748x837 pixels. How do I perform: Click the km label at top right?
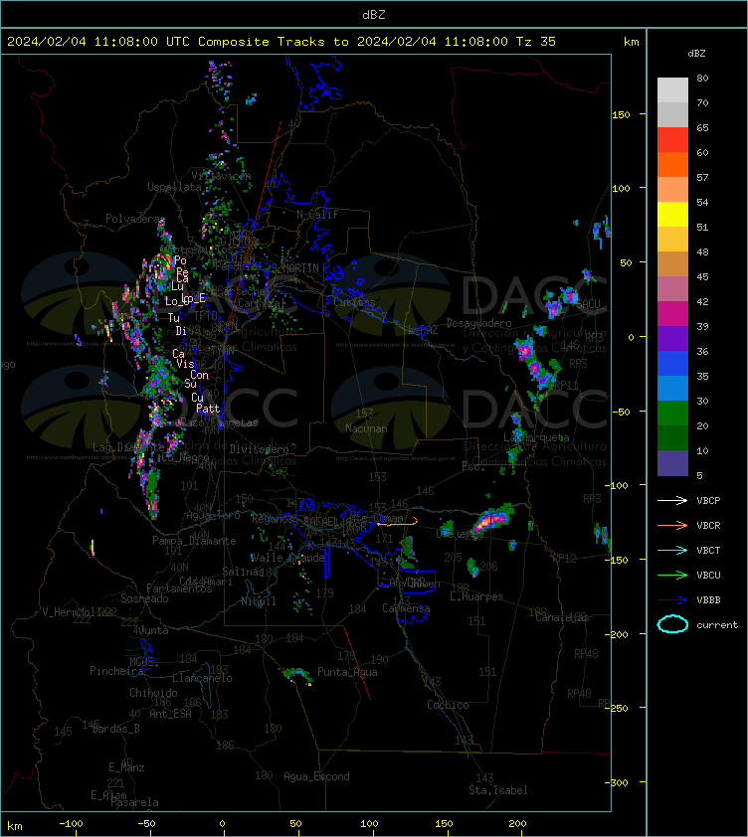click(632, 42)
